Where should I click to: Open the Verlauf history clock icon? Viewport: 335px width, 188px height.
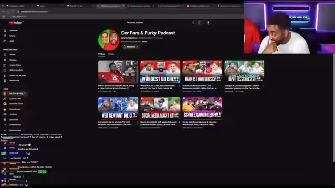[5, 55]
